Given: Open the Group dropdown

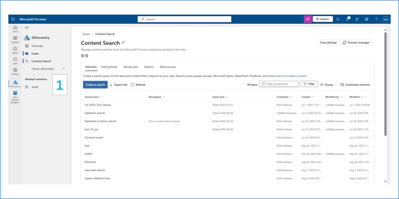Looking at the screenshot, I should [x=328, y=85].
